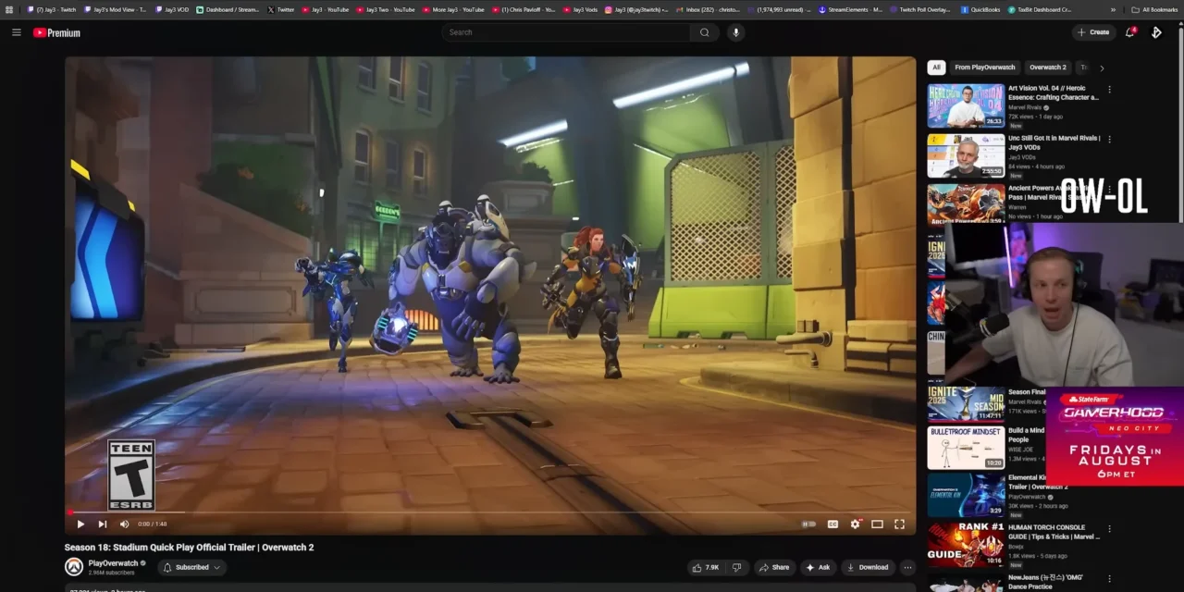Open the player settings gear
This screenshot has width=1184, height=592.
[855, 524]
